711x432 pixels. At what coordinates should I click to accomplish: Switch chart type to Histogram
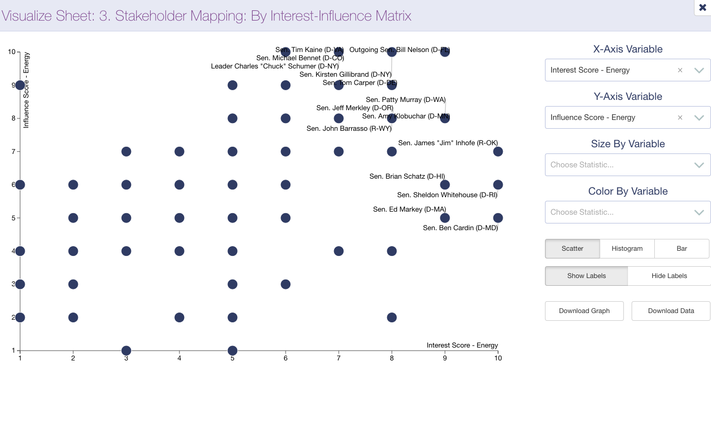(x=627, y=249)
